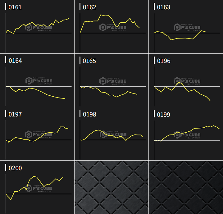
Task: Select the 0196 machine number label
Action: [x=164, y=61]
